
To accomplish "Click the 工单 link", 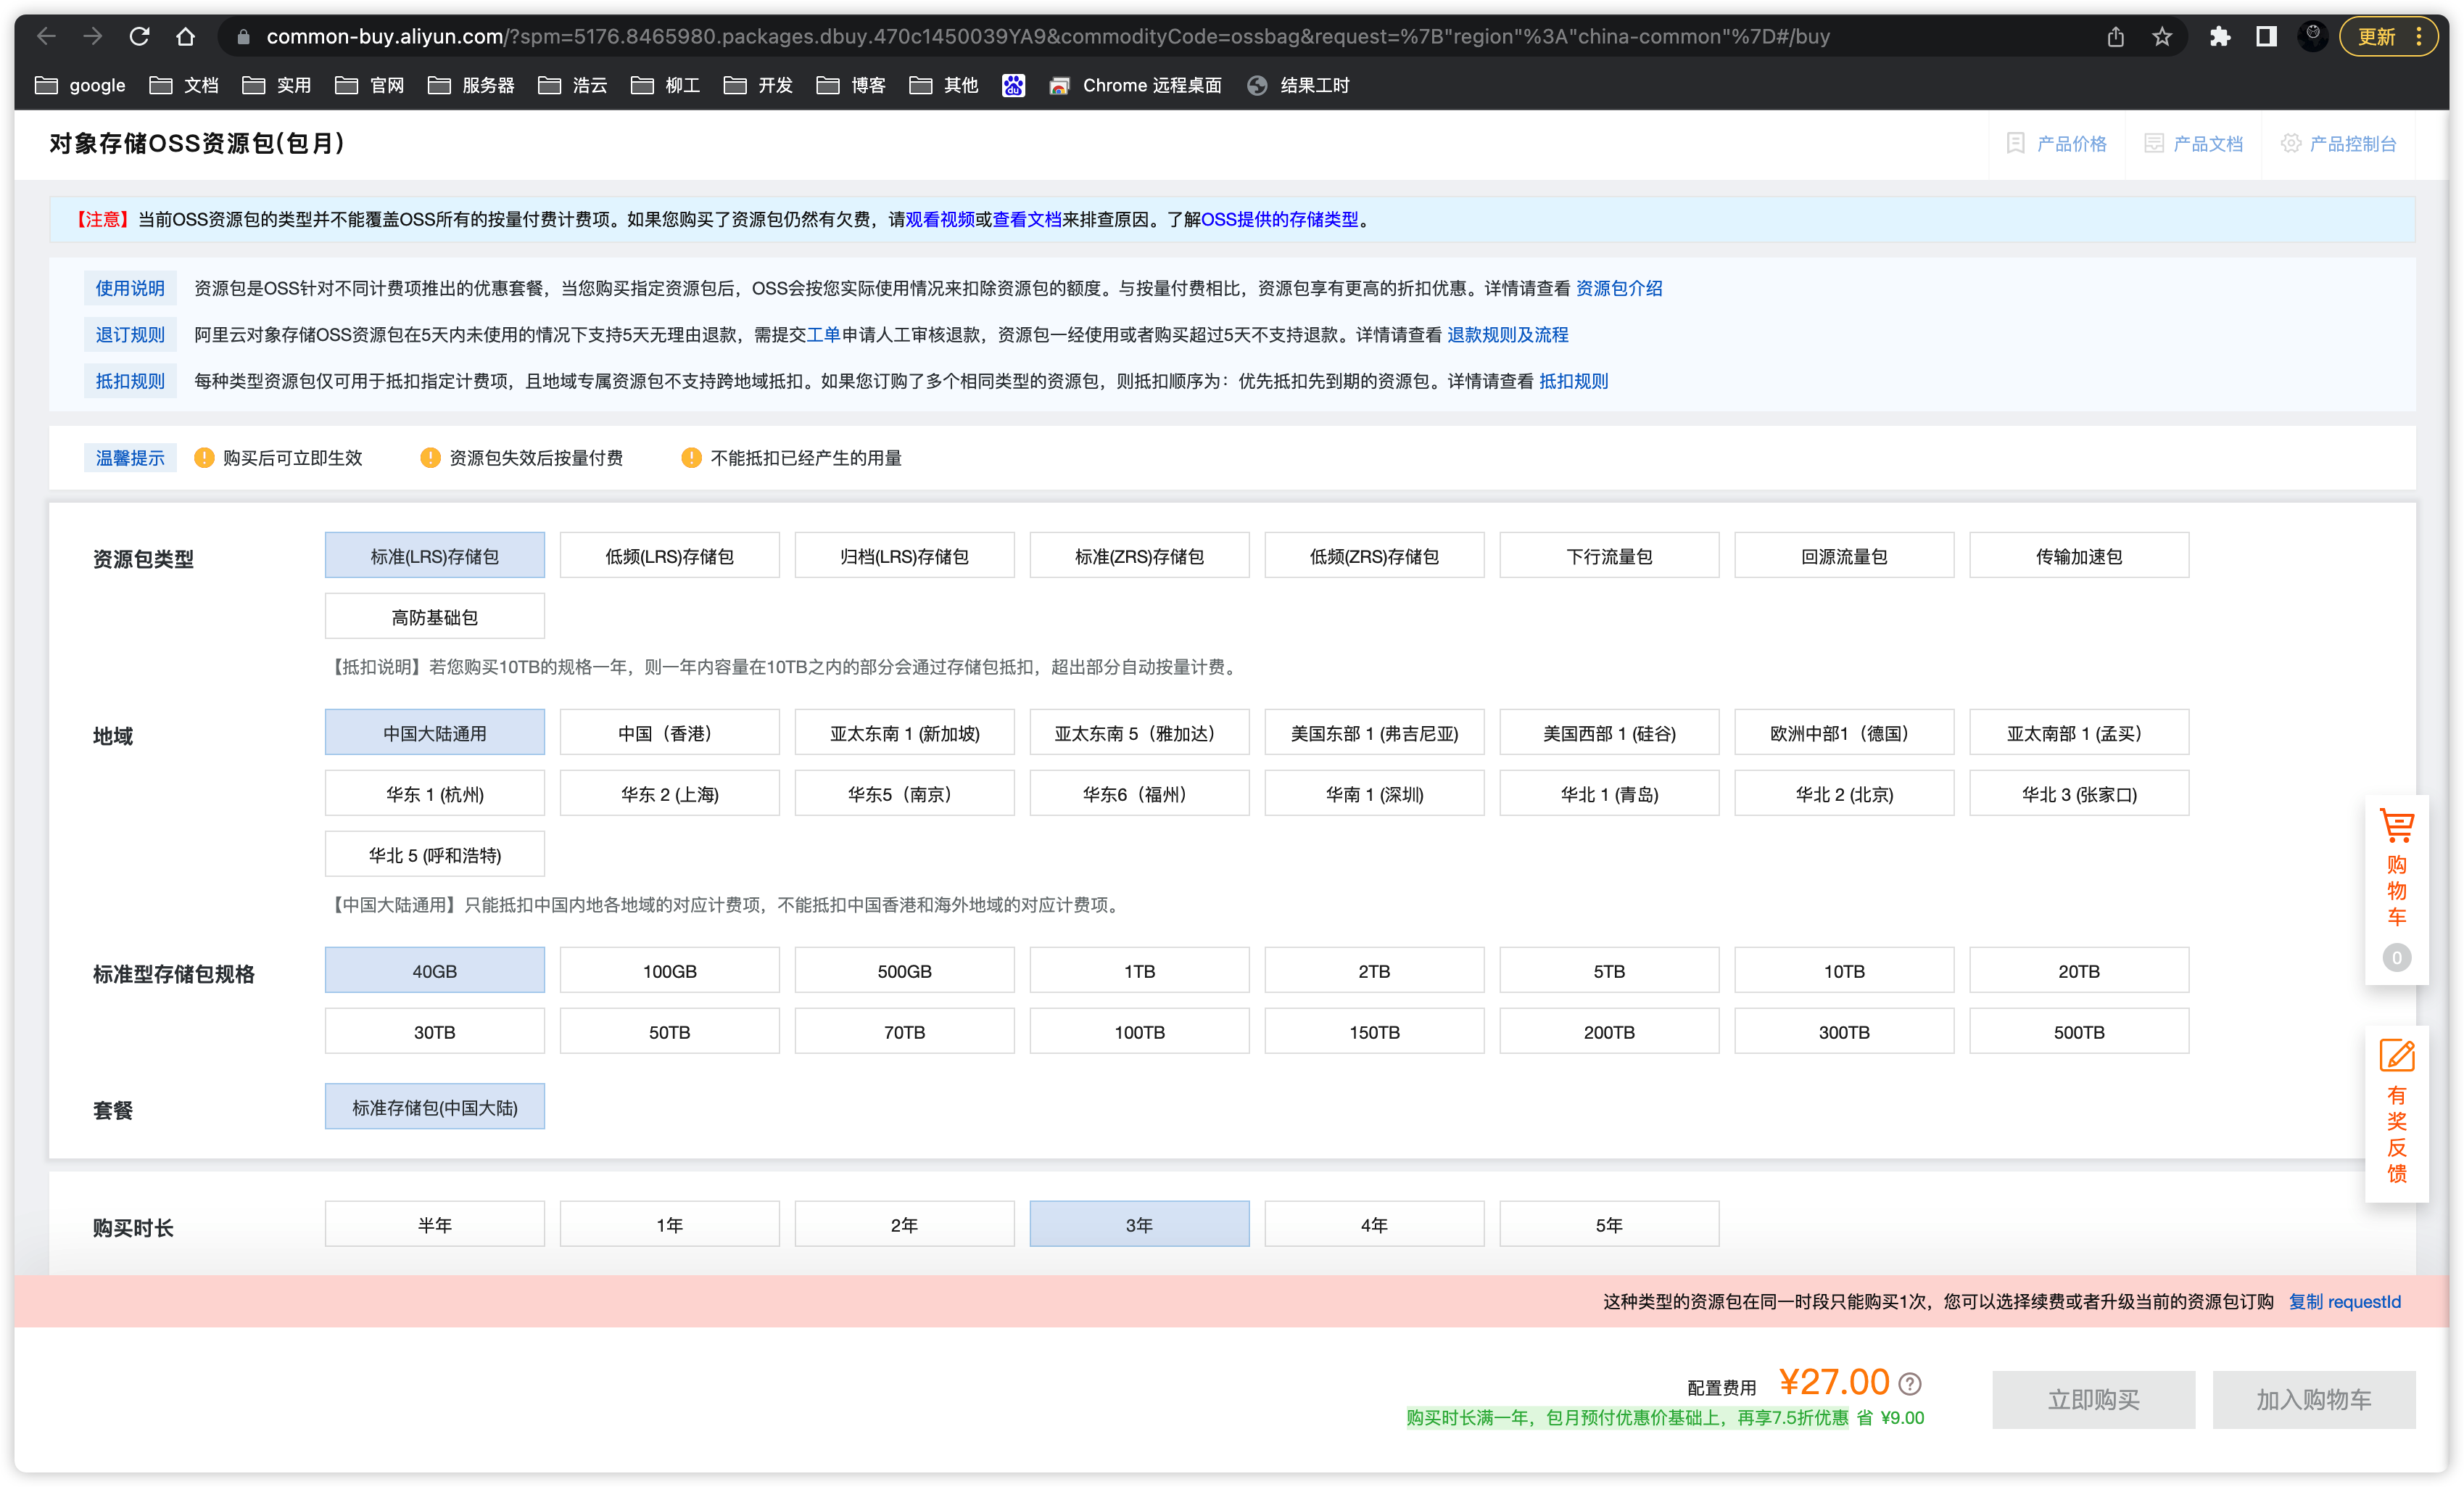I will click(823, 335).
